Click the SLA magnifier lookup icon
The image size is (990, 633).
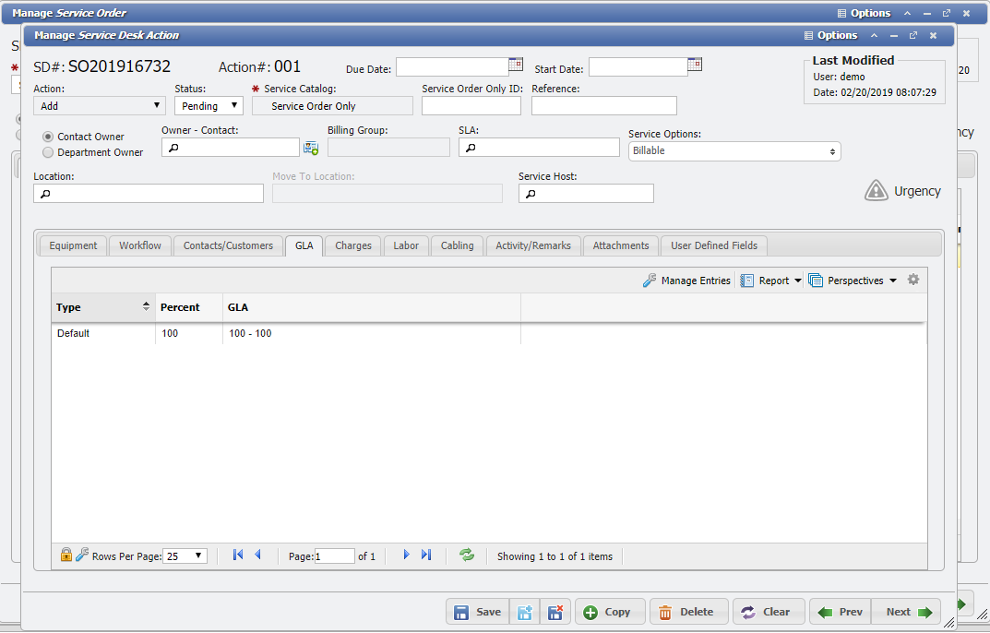point(471,147)
